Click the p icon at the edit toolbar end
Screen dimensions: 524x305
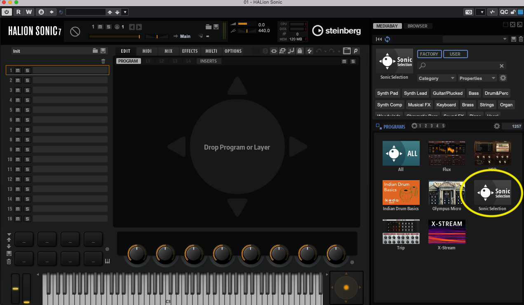click(x=355, y=51)
